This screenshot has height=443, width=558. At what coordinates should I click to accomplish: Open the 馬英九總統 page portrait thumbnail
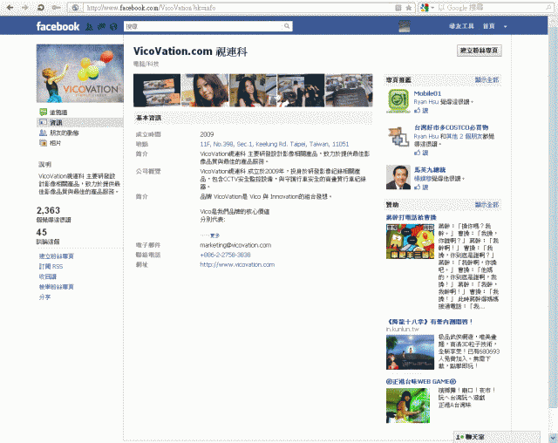(398, 177)
